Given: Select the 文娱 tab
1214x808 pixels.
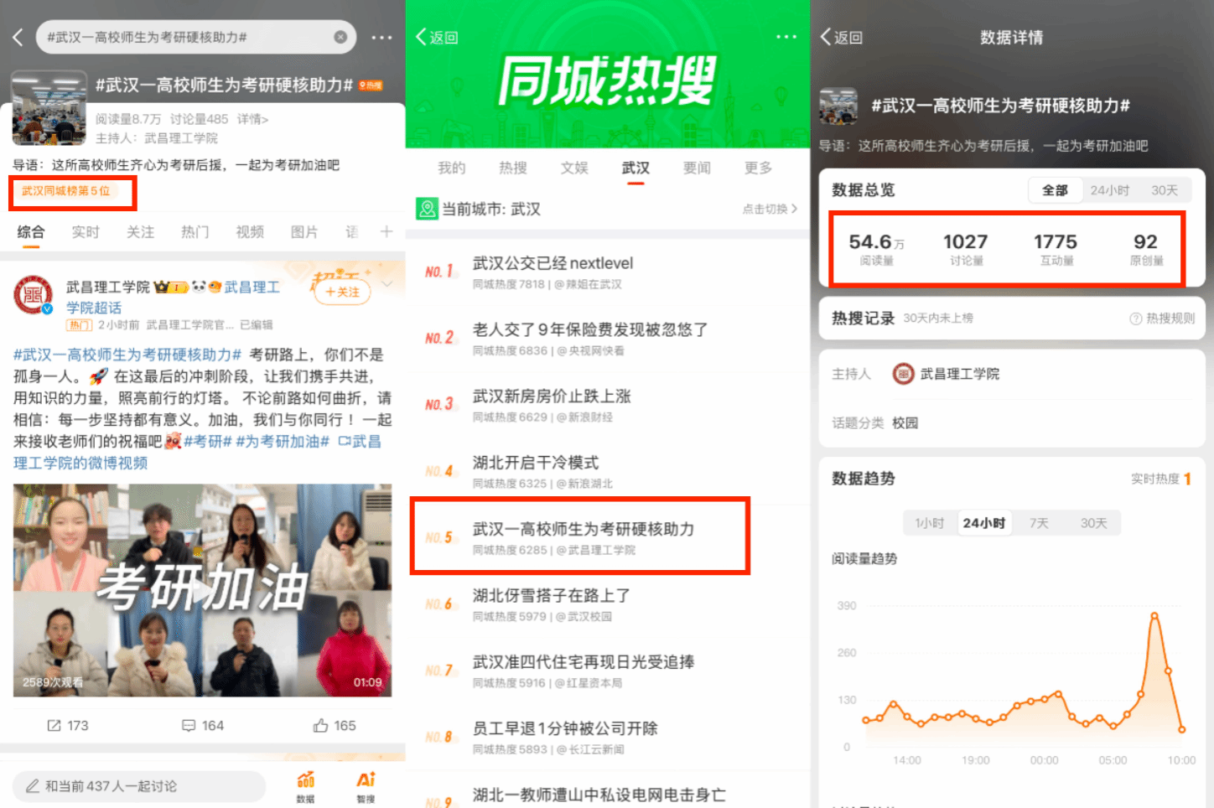Looking at the screenshot, I should tap(574, 168).
